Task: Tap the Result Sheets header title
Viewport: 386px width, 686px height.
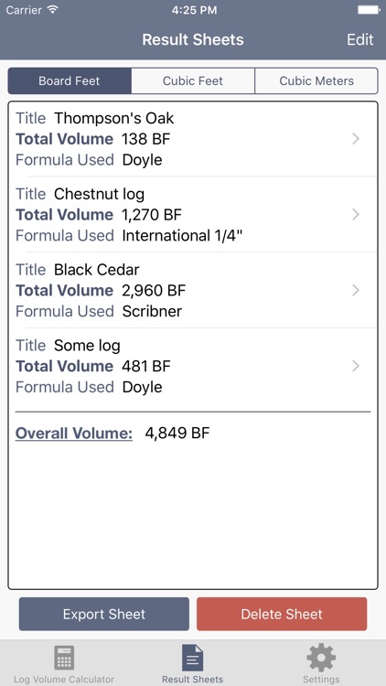Action: tap(193, 39)
